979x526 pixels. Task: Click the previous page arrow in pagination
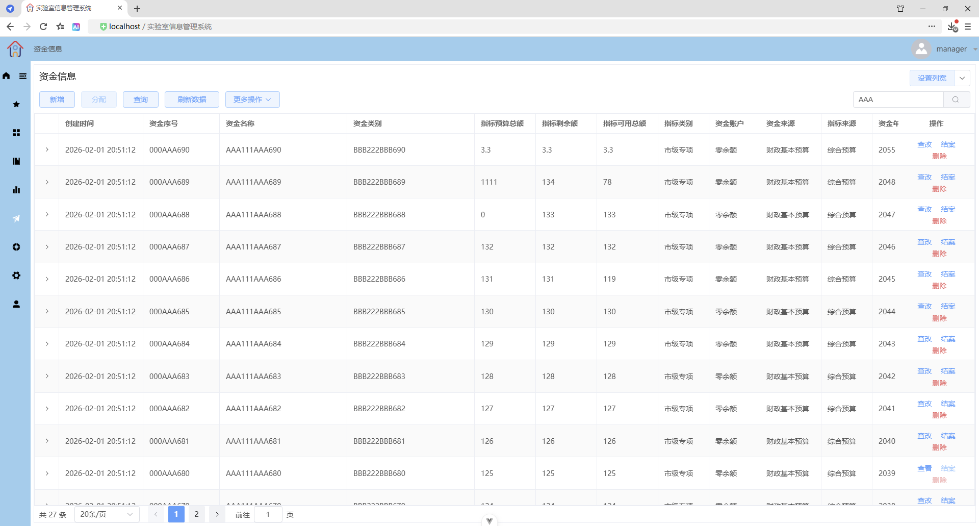[x=156, y=514]
